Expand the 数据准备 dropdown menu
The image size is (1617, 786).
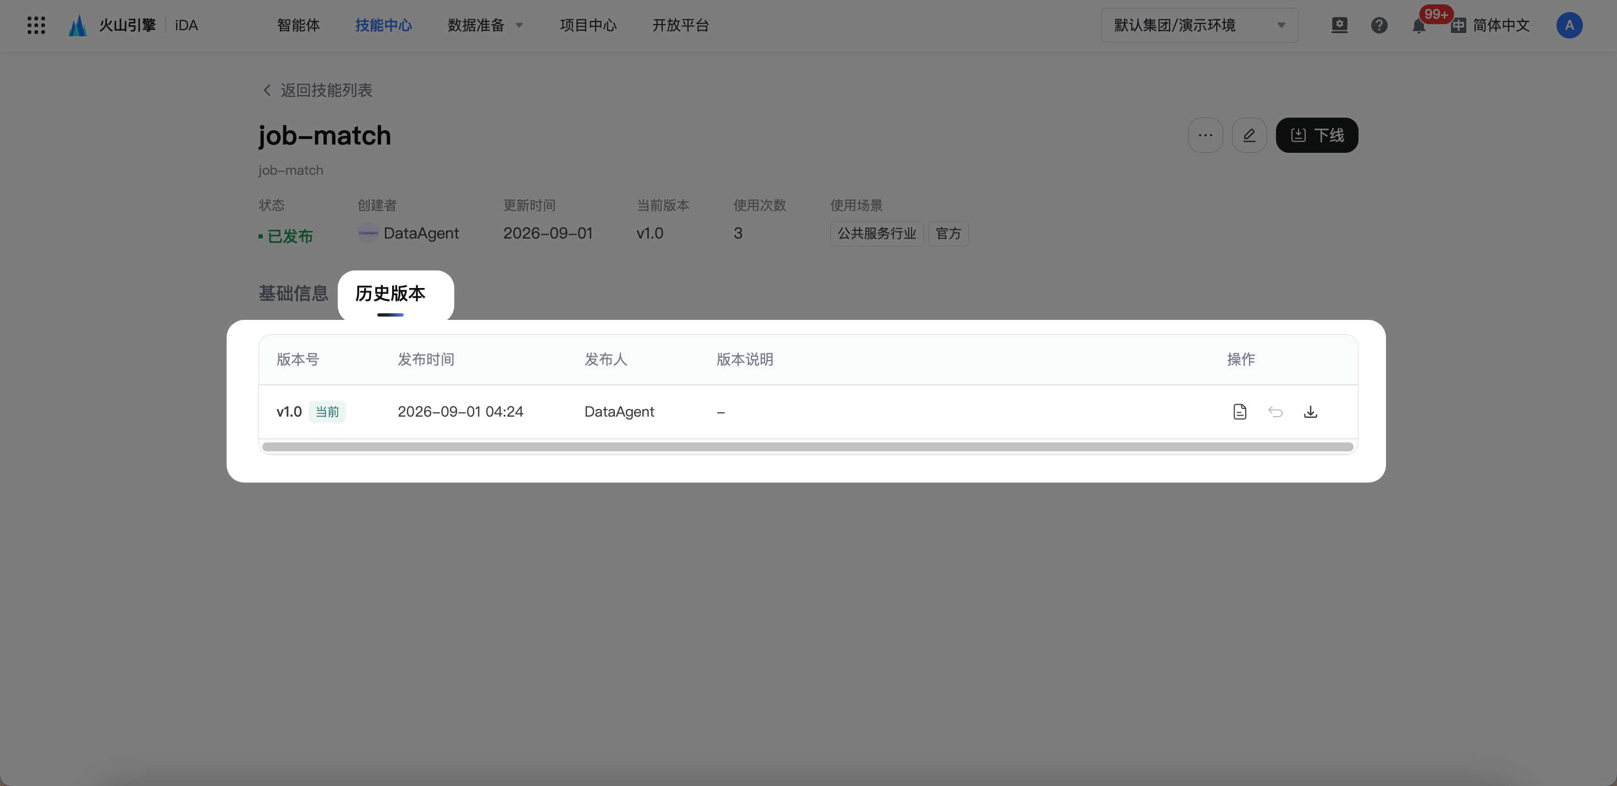tap(485, 25)
